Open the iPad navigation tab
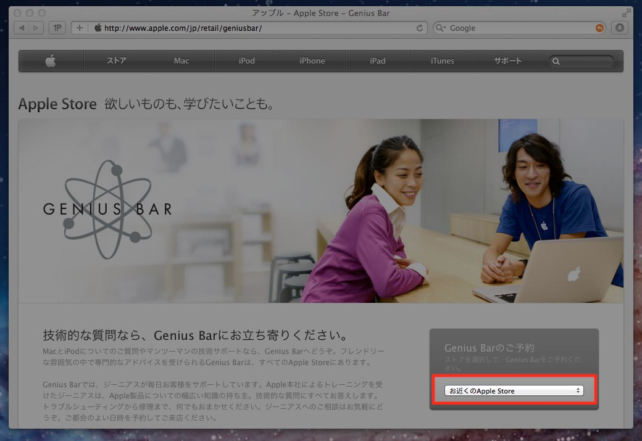 378,61
